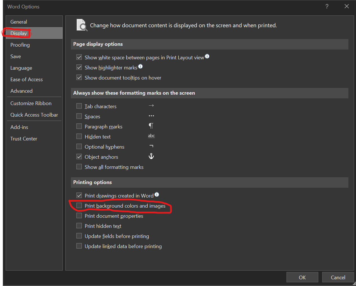The height and width of the screenshot is (286, 356).
Task: Click the Always show formatting marks header
Action: point(210,93)
